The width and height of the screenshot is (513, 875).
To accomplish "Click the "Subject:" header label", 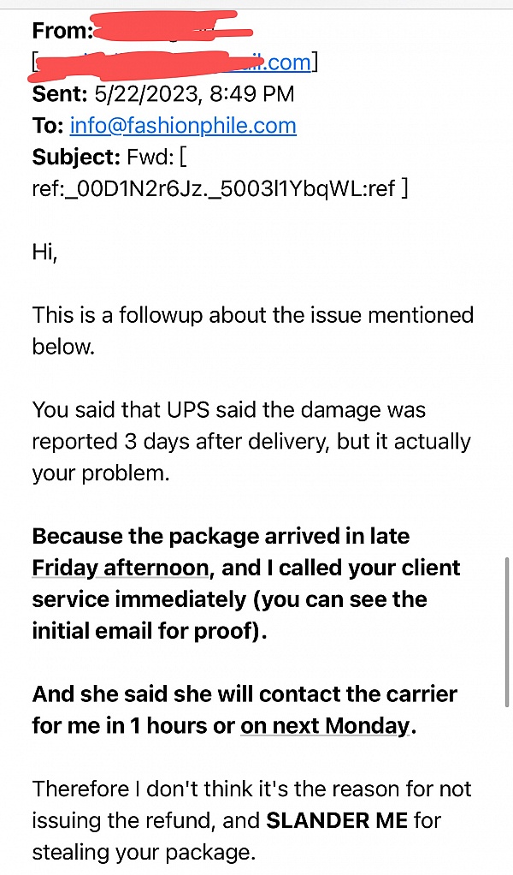I will coord(75,157).
